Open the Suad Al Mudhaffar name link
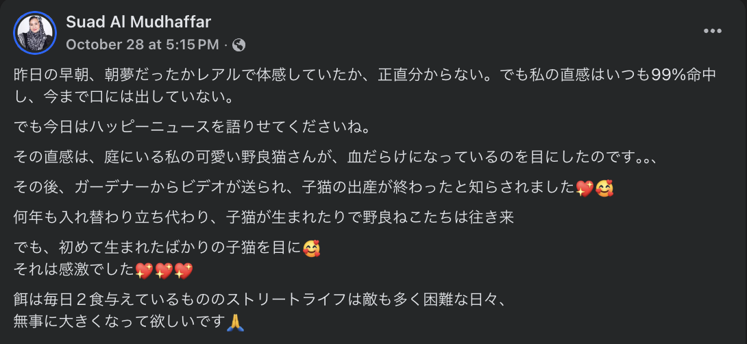Image resolution: width=747 pixels, height=344 pixels. point(138,22)
